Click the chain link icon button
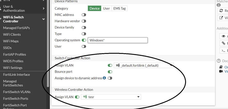Image resolution: width=228 pixels, height=109 pixels. [x=224, y=43]
